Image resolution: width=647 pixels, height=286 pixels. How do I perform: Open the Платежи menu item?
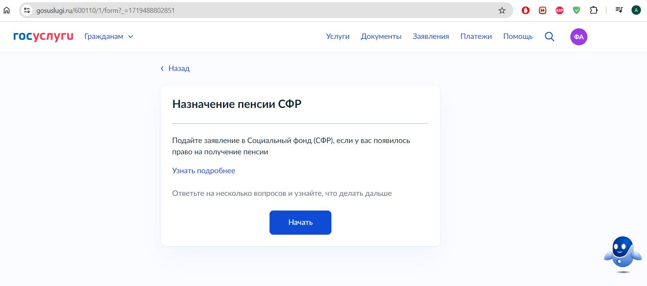[476, 36]
